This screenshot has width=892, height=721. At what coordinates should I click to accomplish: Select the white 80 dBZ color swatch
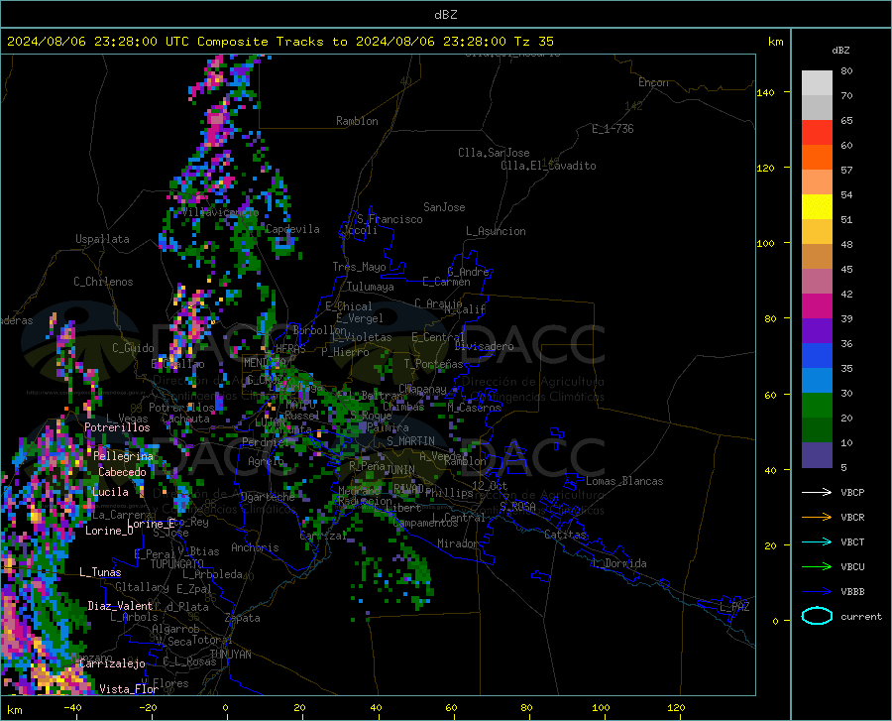[x=817, y=83]
